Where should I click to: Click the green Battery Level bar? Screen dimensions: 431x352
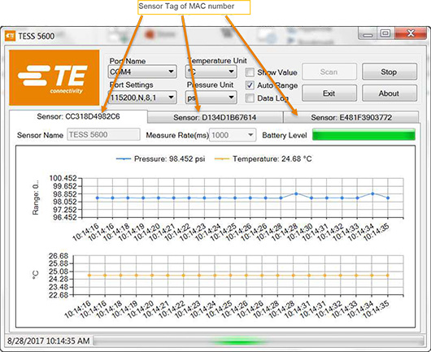pyautogui.click(x=364, y=135)
